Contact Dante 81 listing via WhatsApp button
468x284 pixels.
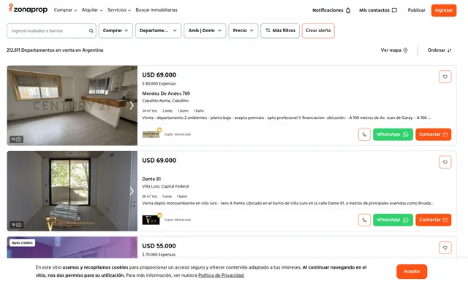click(393, 220)
